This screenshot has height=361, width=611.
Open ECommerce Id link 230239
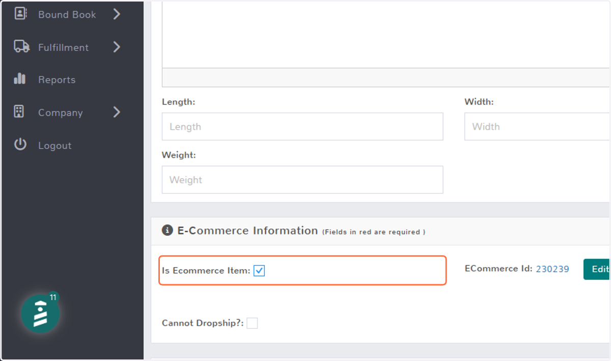pos(552,269)
